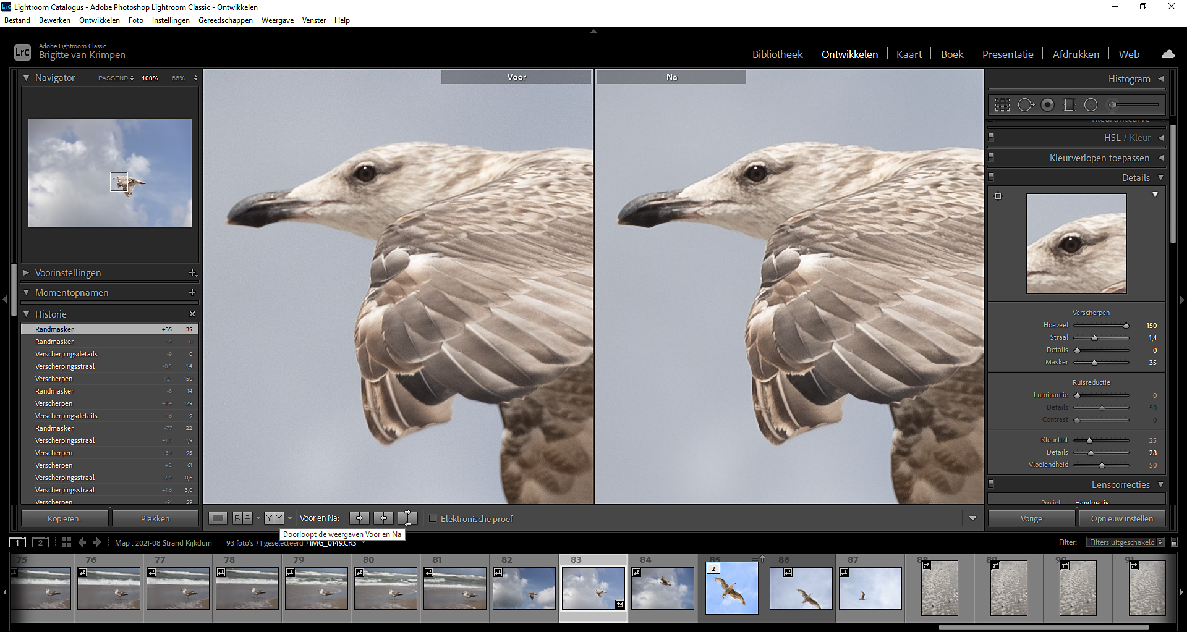Activate the Spot Removal tool
The image size is (1187, 632).
point(1025,105)
